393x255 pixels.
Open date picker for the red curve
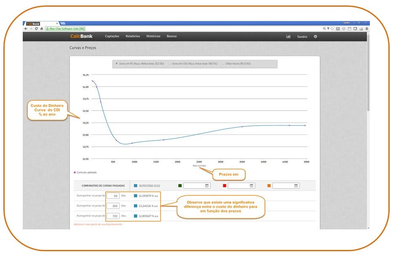point(251,186)
